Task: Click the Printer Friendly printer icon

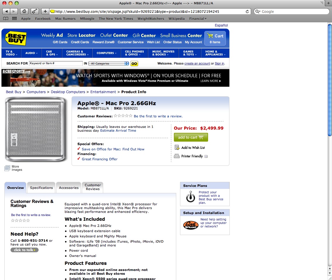Action: [x=177, y=156]
